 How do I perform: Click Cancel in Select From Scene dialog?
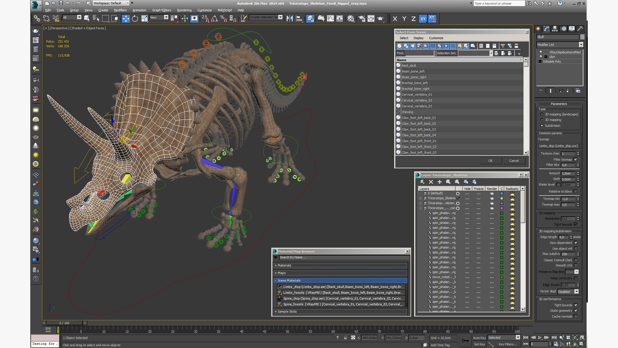click(x=514, y=161)
